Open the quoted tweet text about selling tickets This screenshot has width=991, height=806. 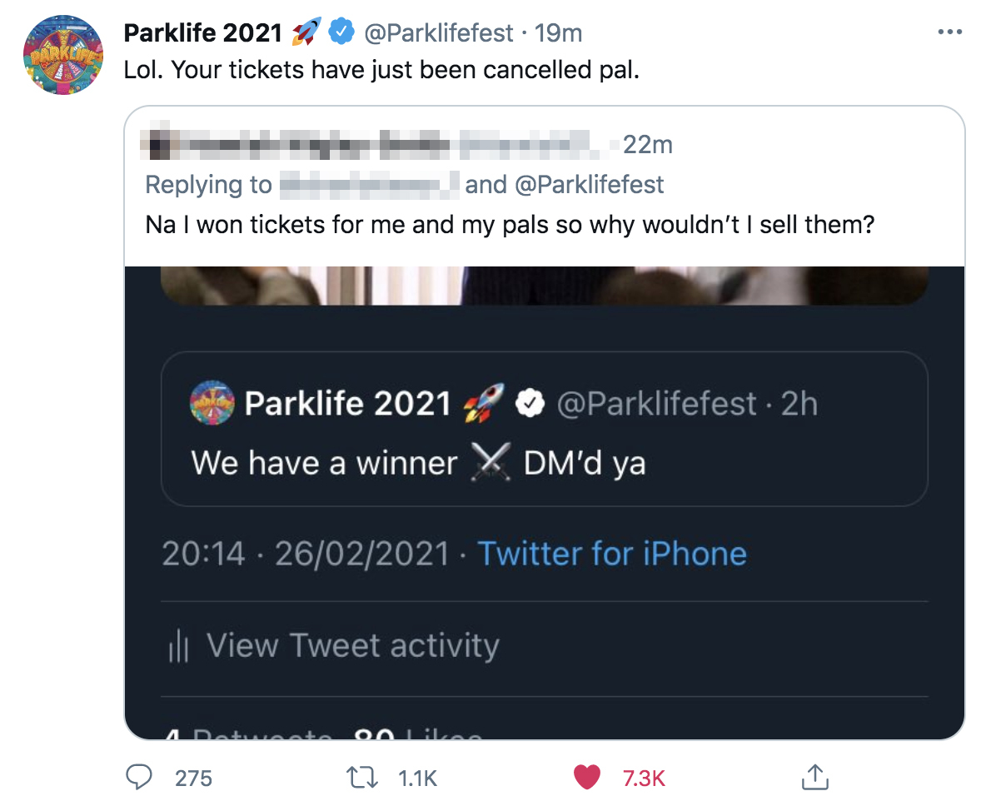(x=510, y=225)
